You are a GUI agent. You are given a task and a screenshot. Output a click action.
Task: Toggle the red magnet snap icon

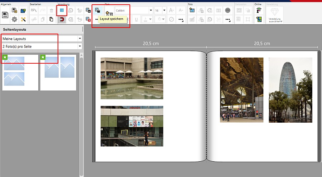[62, 19]
